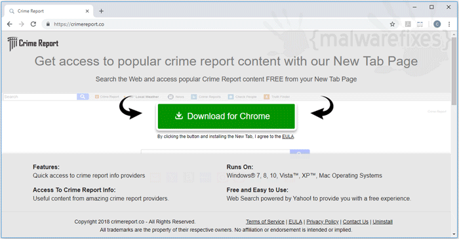Open the EULA link in the footer
This screenshot has width=459, height=239.
point(295,222)
